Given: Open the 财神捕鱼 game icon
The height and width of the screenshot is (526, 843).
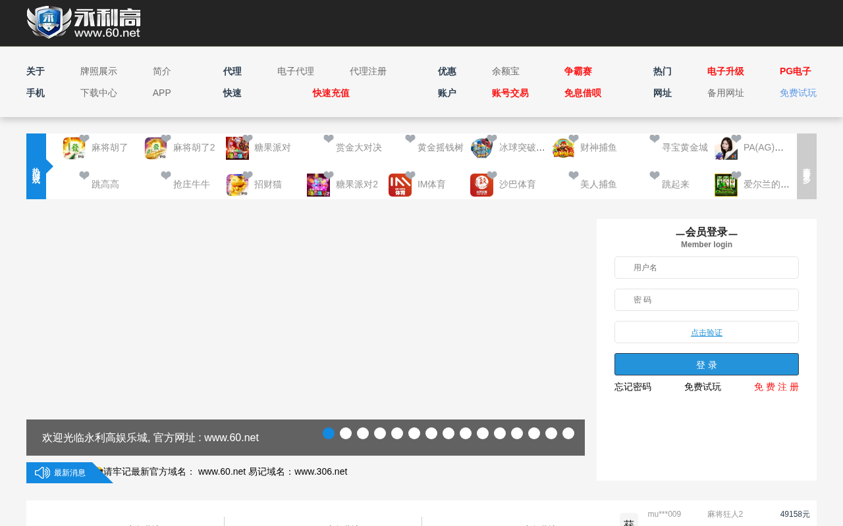Looking at the screenshot, I should pyautogui.click(x=563, y=149).
